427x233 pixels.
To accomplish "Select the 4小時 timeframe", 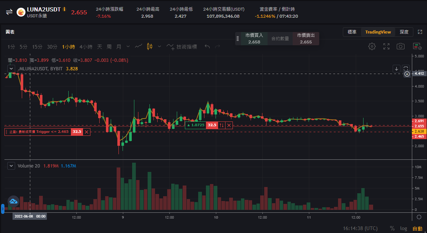I will coord(86,47).
